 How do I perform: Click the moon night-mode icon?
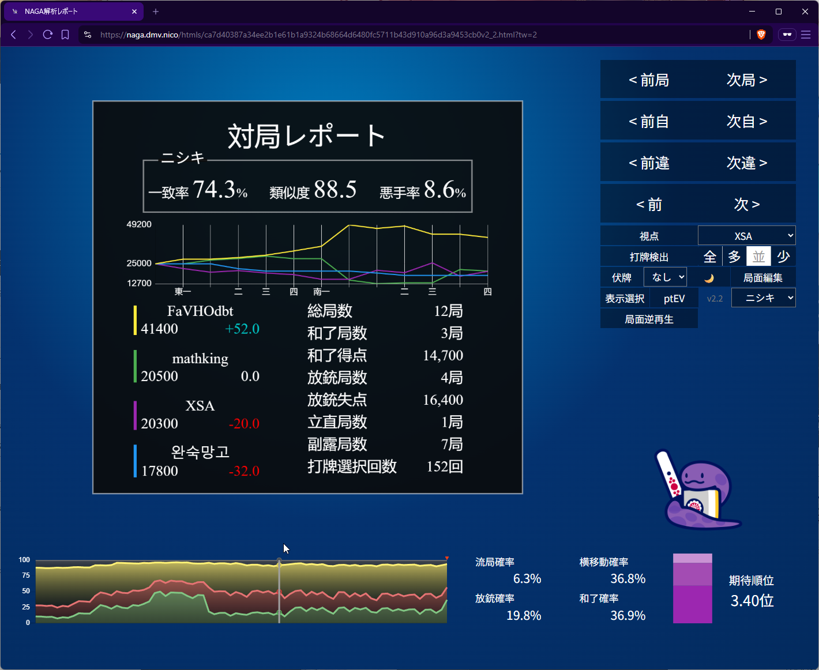pos(709,278)
